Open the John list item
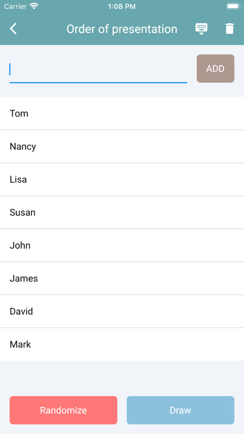The image size is (244, 434). [122, 245]
